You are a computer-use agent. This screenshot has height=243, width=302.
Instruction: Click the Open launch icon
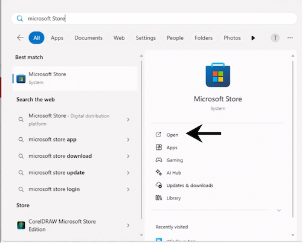158,135
